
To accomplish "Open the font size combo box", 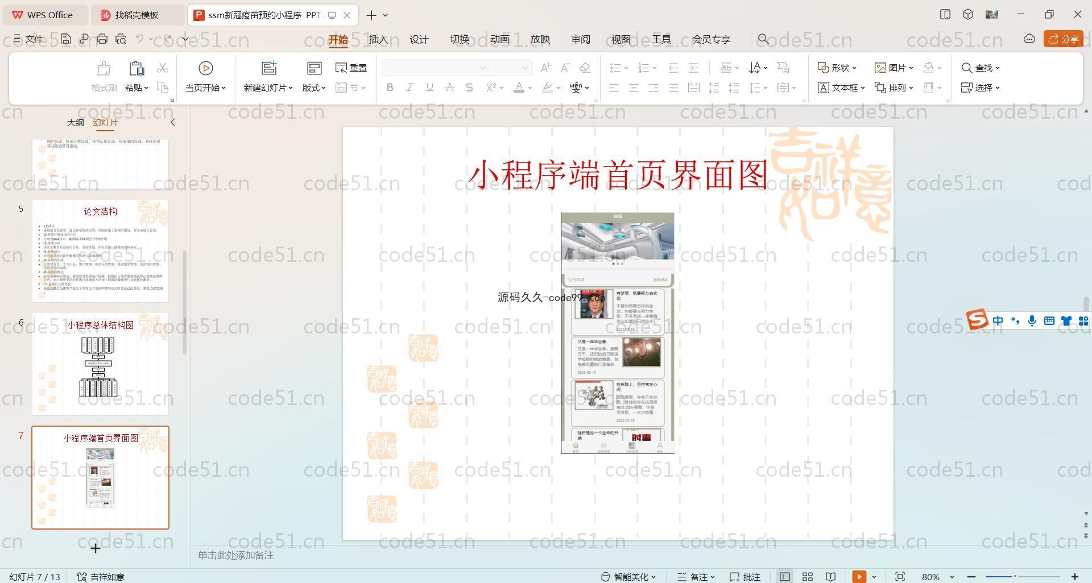I will tap(511, 68).
